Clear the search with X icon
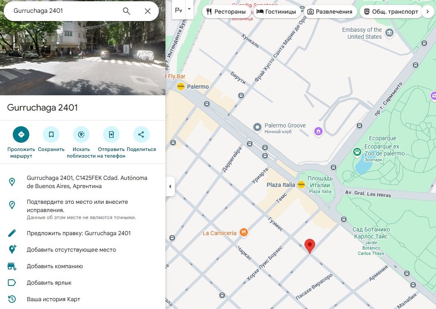Image resolution: width=436 pixels, height=309 pixels. pos(147,11)
